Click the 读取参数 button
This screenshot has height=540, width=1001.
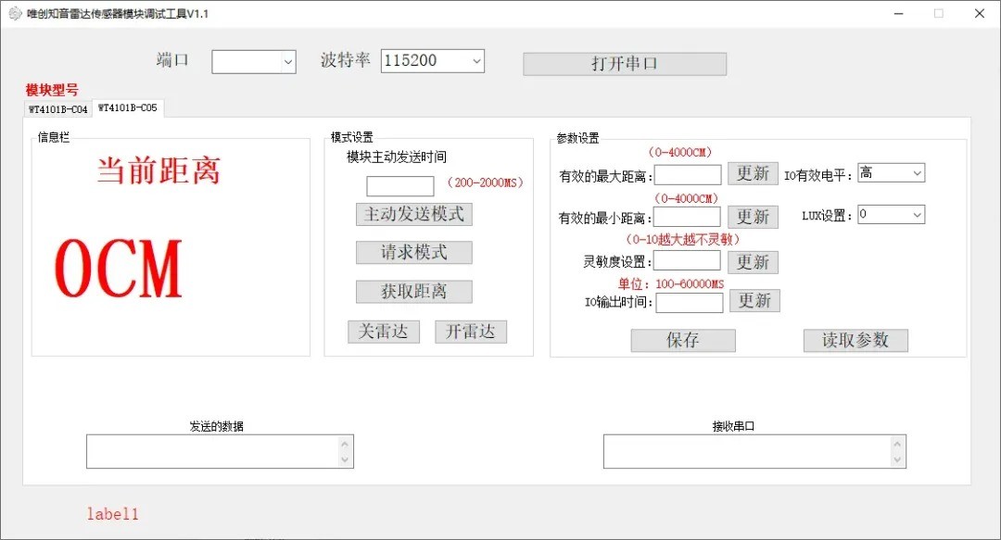[x=855, y=340]
